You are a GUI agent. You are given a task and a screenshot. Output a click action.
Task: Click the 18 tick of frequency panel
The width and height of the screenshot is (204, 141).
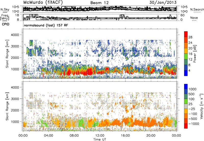click(17, 15)
